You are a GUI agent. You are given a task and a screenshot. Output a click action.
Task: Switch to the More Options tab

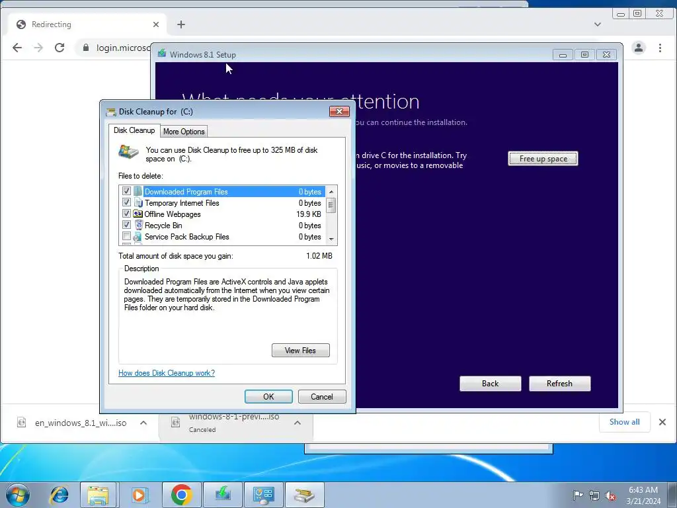coord(184,132)
